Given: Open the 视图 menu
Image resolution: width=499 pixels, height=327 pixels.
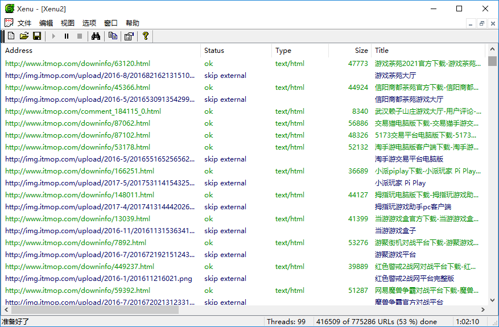Looking at the screenshot, I should tap(68, 23).
